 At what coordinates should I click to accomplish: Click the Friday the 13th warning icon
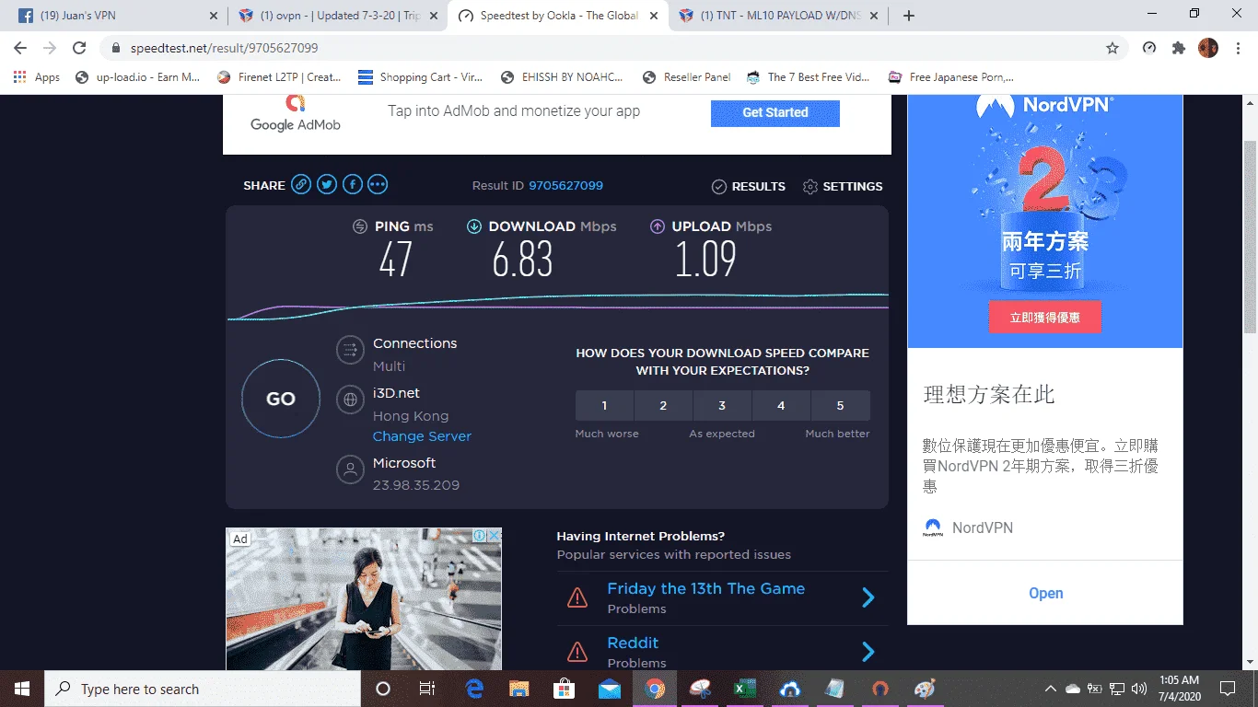pyautogui.click(x=577, y=597)
